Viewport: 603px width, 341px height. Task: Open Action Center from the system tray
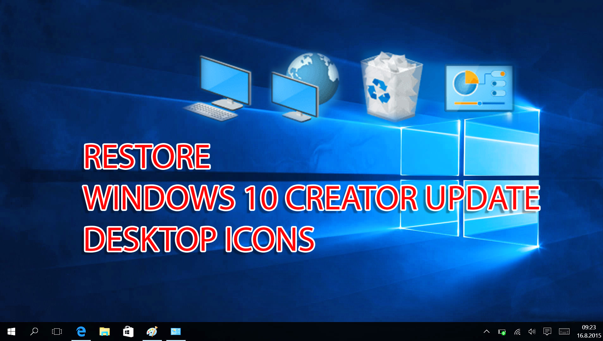coord(547,332)
